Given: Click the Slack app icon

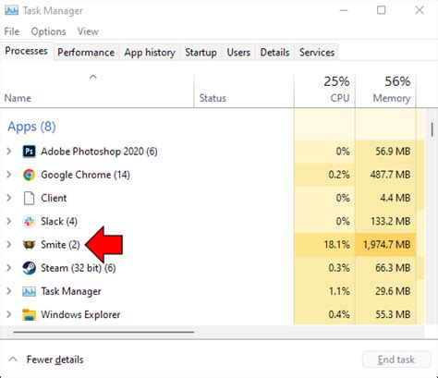Looking at the screenshot, I should (x=29, y=221).
